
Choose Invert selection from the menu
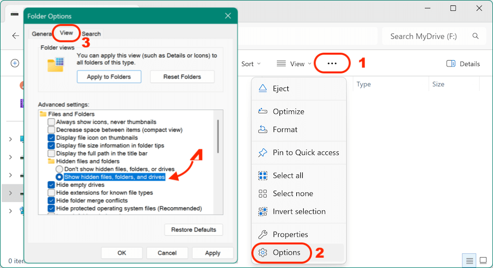(299, 211)
